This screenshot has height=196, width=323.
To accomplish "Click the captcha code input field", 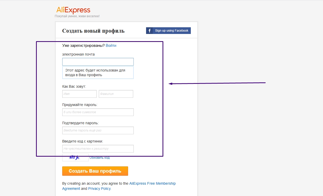I will coord(98,149).
